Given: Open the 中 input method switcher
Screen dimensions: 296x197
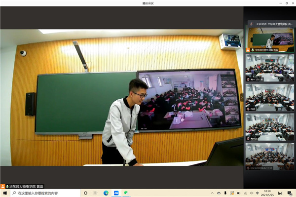Looking at the screenshot, I should pos(257,193).
